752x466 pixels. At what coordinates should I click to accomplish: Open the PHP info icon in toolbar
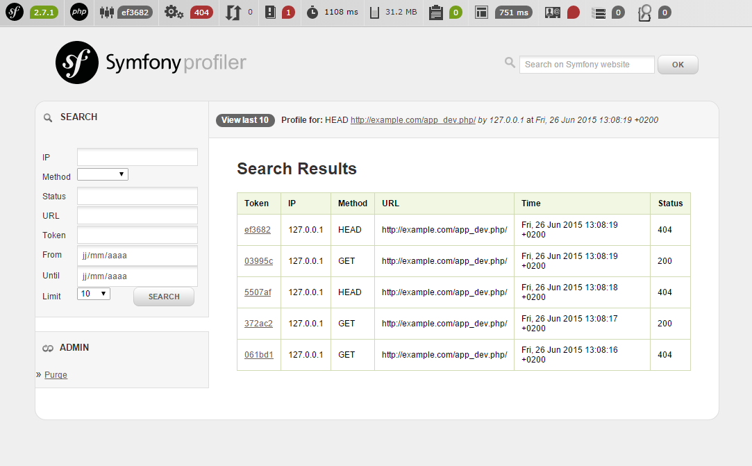79,12
